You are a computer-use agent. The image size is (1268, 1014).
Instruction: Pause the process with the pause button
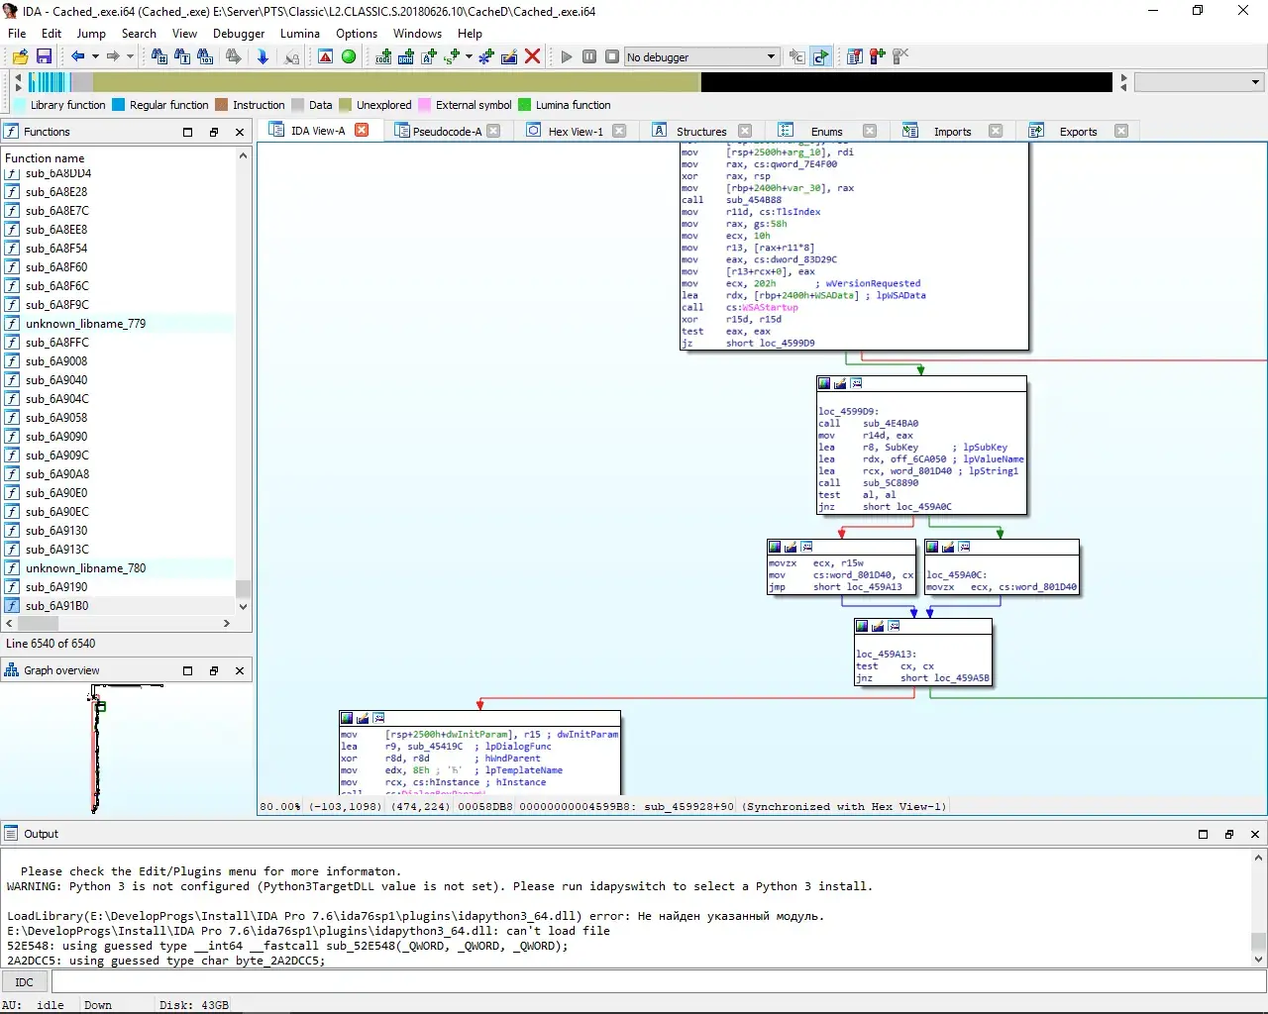(589, 57)
